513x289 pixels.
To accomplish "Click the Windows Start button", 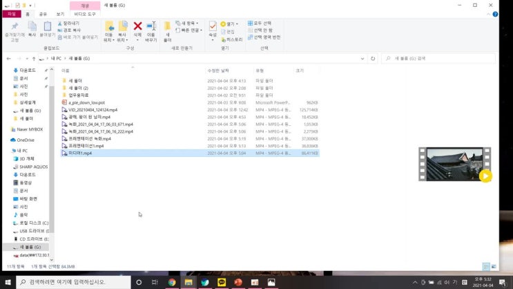I will [8, 282].
